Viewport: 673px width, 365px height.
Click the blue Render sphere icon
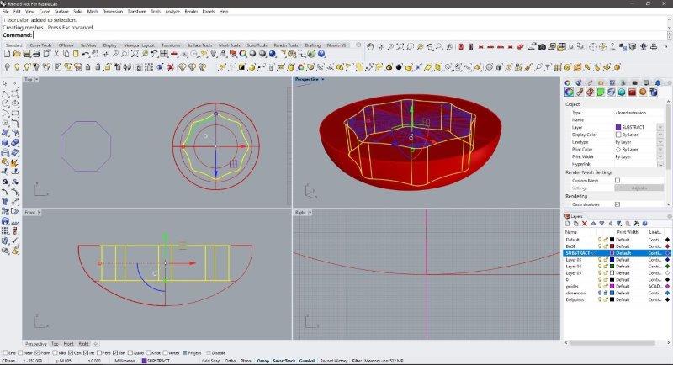(272, 54)
